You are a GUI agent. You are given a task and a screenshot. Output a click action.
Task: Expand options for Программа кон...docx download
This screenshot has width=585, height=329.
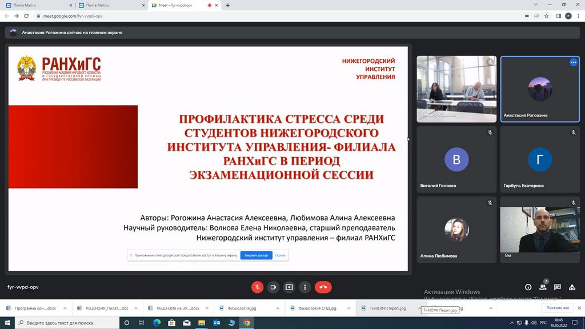[65, 308]
